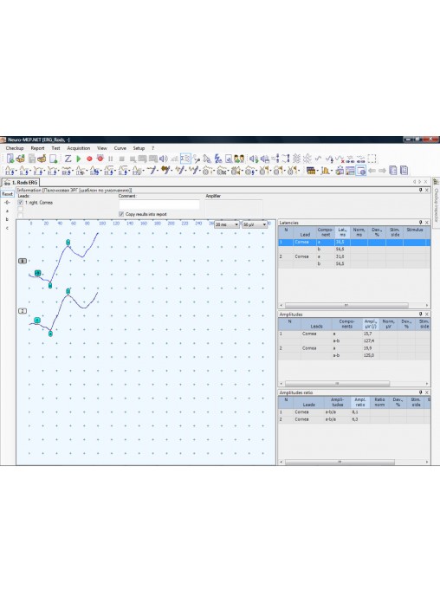Click the New checkup icon
Screen dimensions: 440x603
[10, 159]
